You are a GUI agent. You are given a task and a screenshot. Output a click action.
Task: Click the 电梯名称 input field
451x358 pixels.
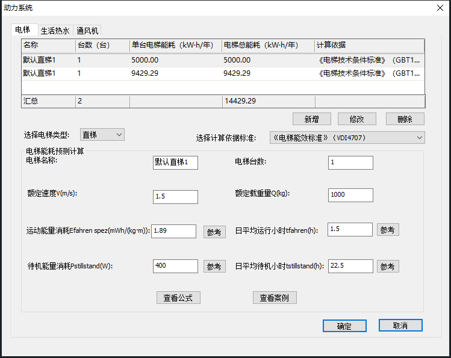[175, 162]
